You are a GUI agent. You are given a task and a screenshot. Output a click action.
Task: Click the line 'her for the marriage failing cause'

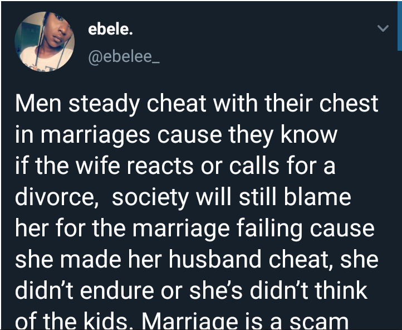pyautogui.click(x=195, y=229)
